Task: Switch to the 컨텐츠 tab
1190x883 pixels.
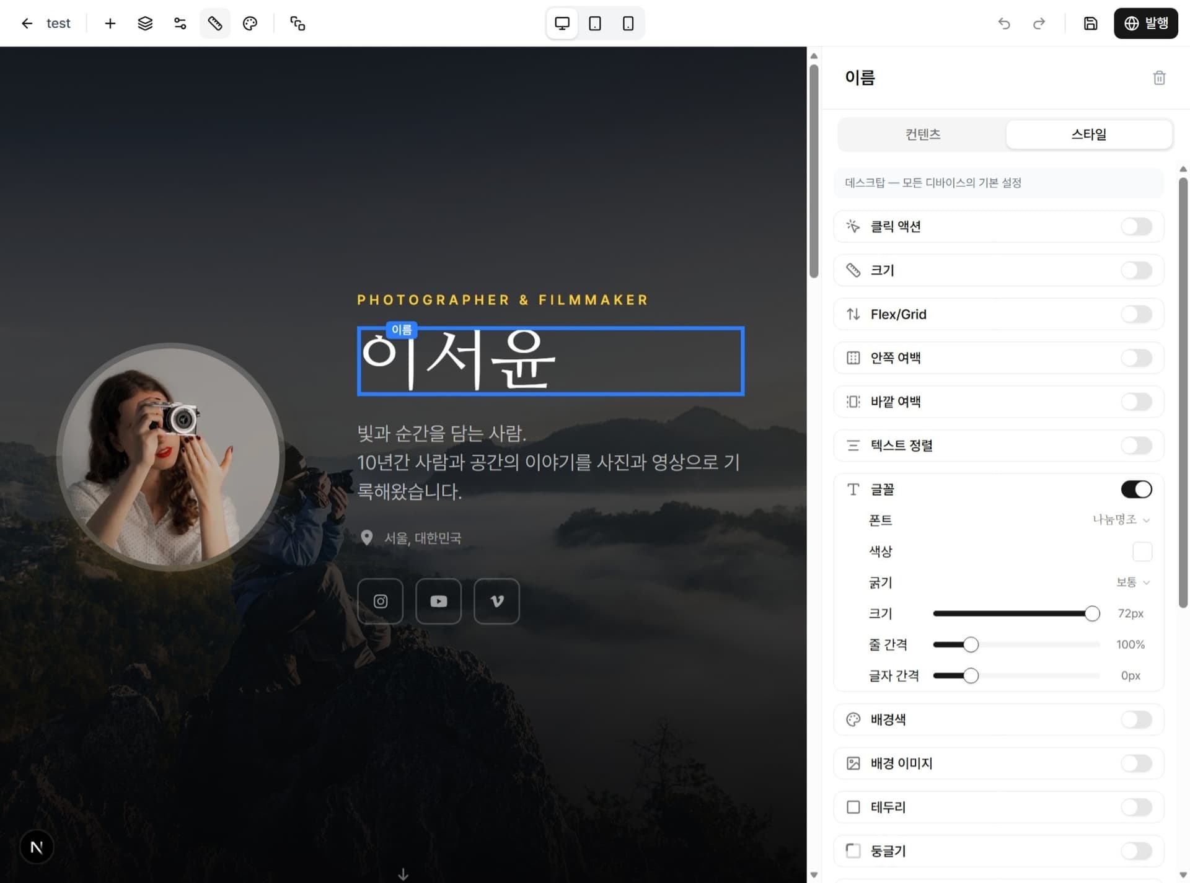Action: pyautogui.click(x=922, y=134)
